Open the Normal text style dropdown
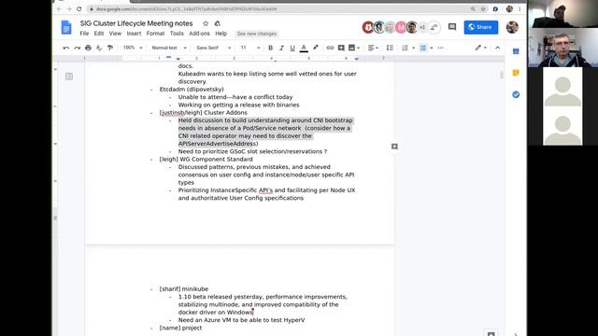 [x=169, y=48]
